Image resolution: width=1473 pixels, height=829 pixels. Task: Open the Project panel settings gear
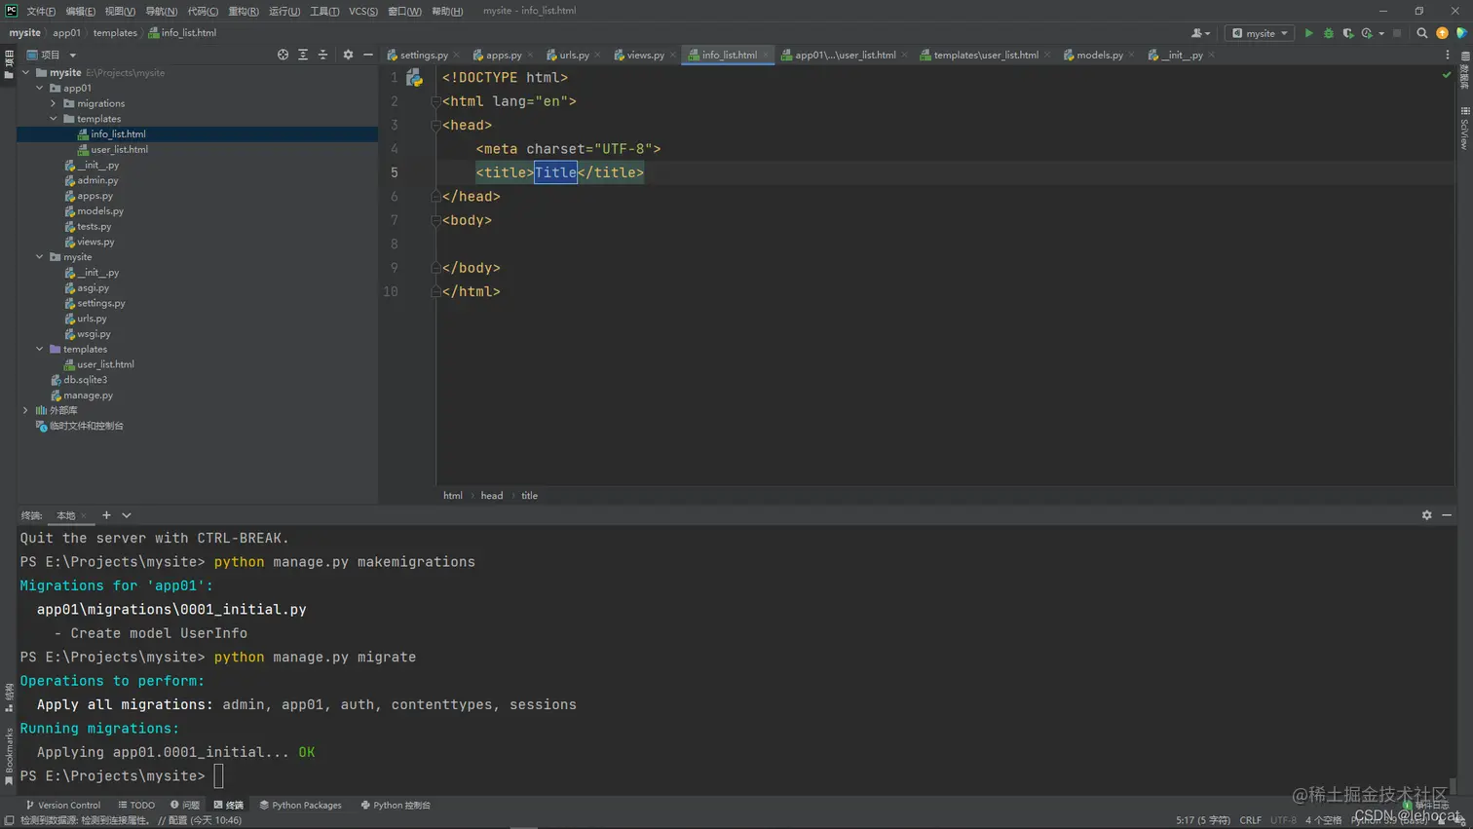point(348,55)
